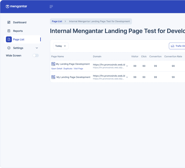Image resolution: width=185 pixels, height=168 pixels.
Task: Click the Dashboard grid icon
Action: click(9, 22)
